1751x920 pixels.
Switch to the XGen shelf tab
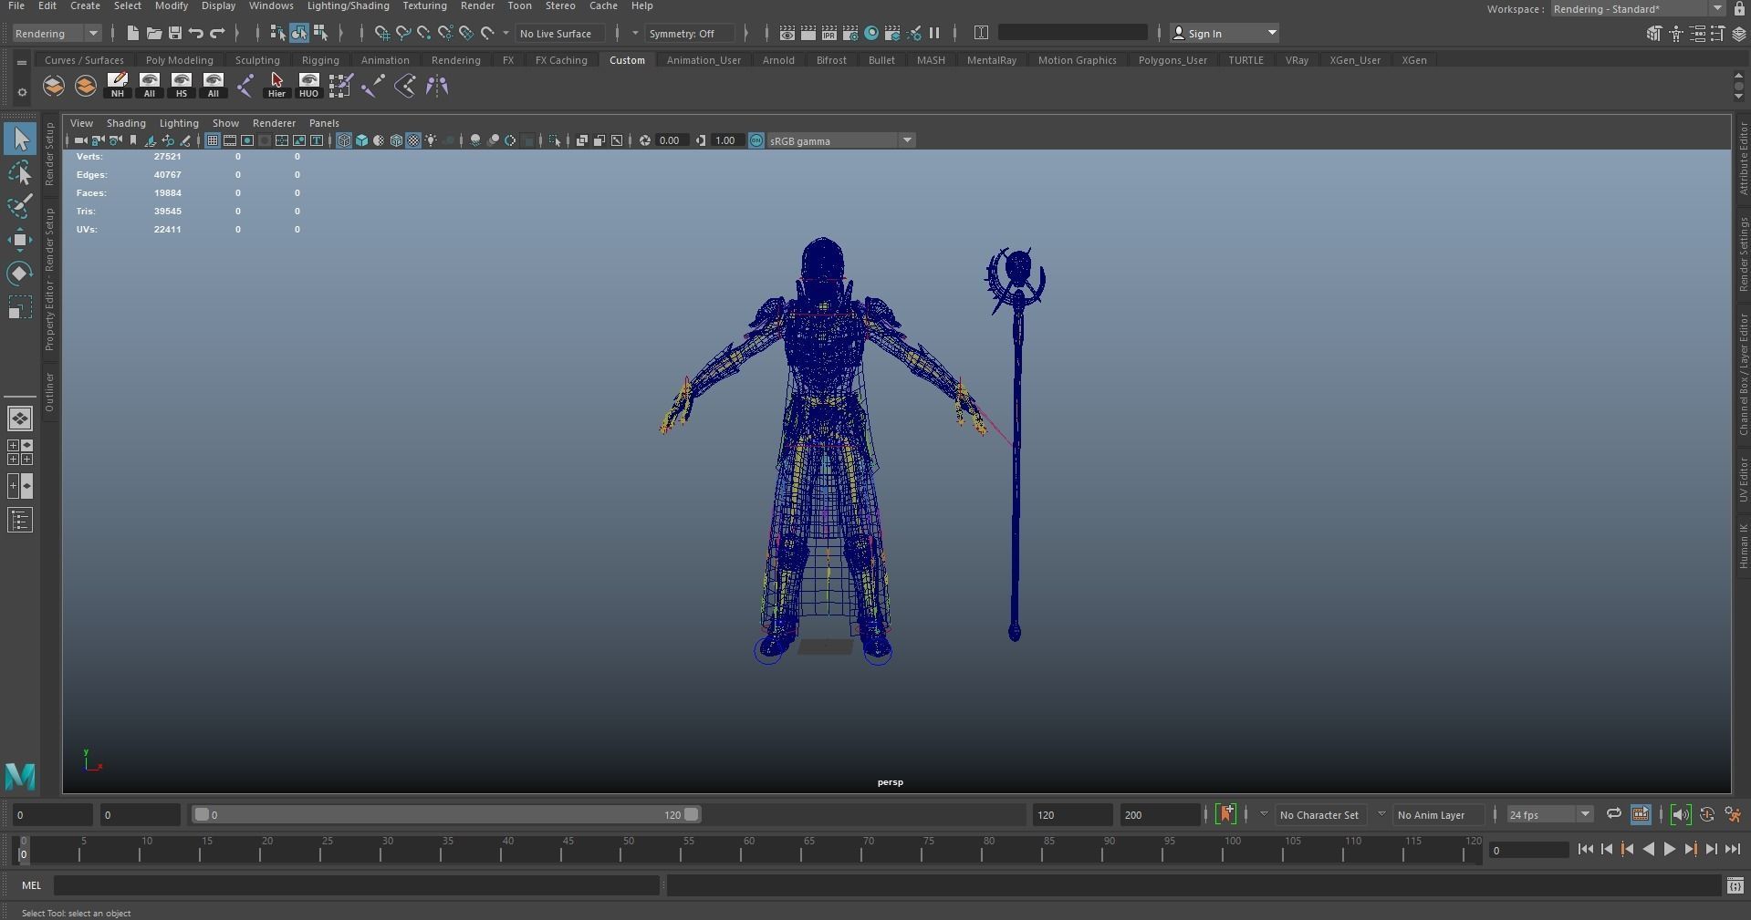coord(1414,60)
